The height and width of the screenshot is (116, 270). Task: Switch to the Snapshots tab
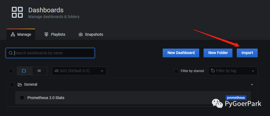[x=91, y=34]
